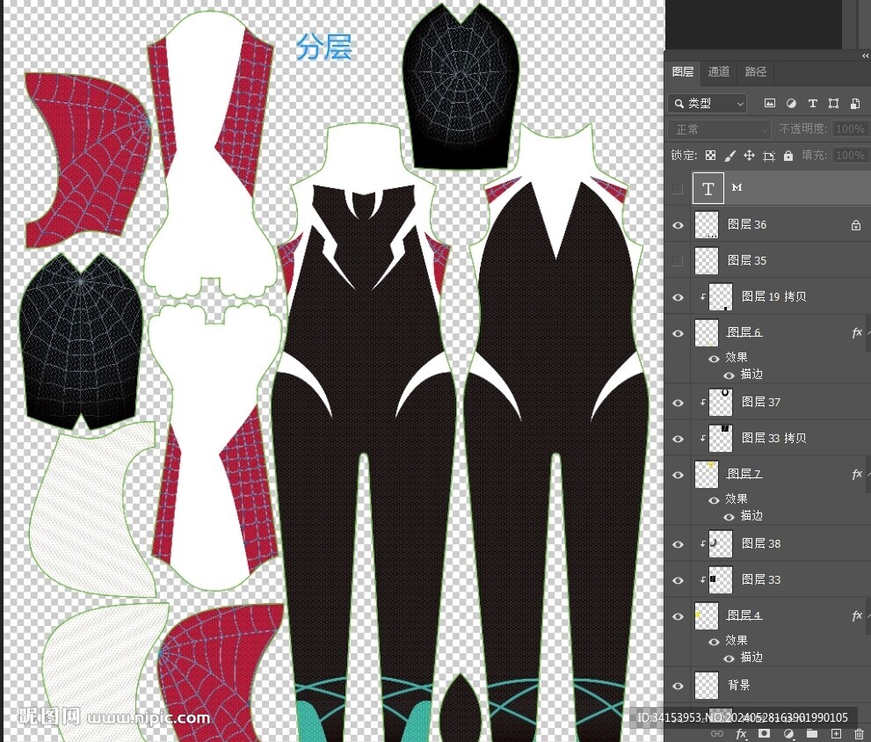The height and width of the screenshot is (742, 871).
Task: Click thumbnail of 背景 layer
Action: 707,686
